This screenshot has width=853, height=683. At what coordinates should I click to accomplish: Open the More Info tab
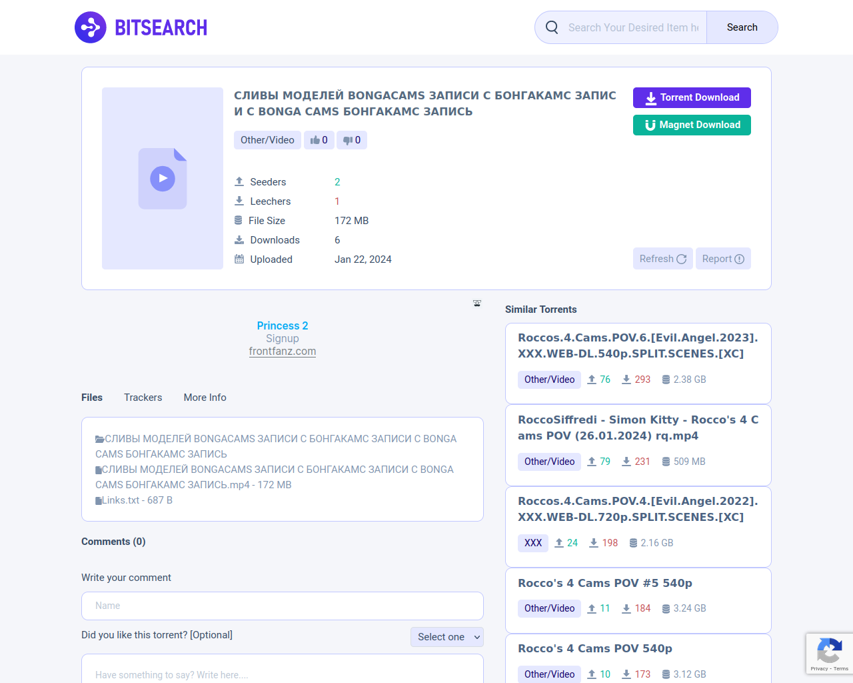point(205,398)
